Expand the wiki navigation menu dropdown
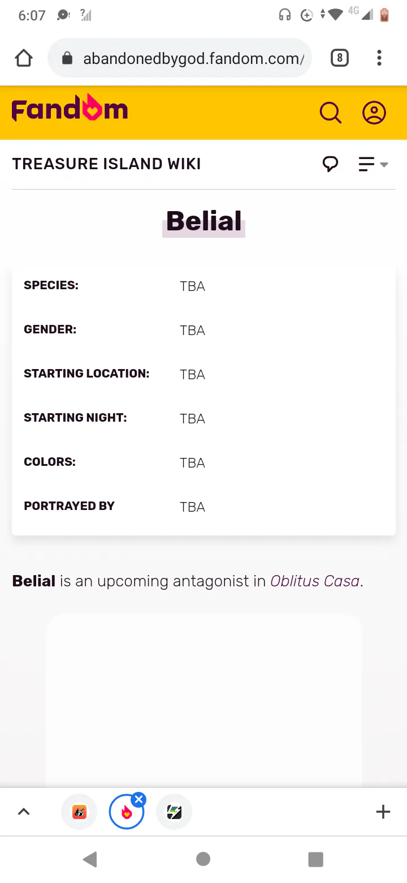This screenshot has width=407, height=883. pos(373,164)
